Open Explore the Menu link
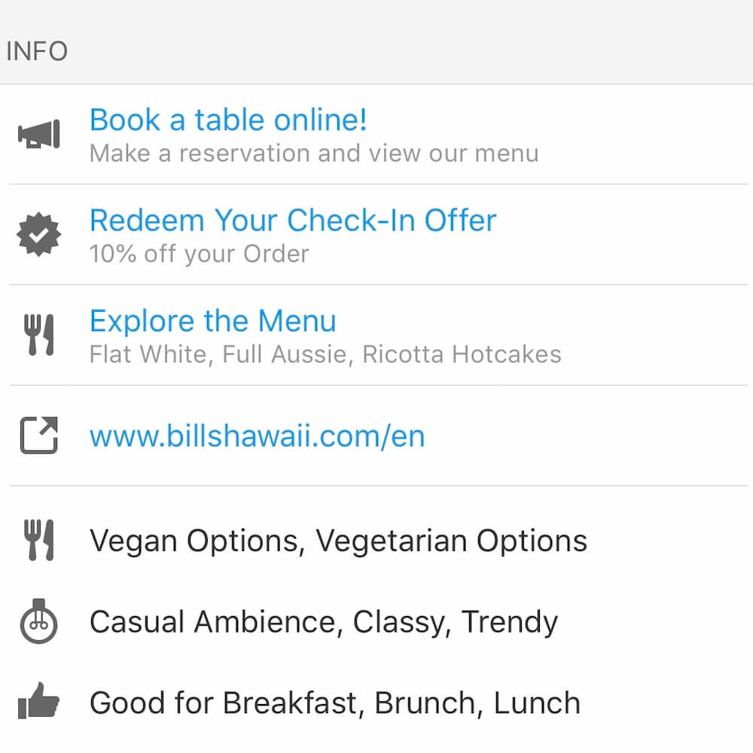The width and height of the screenshot is (753, 753). pyautogui.click(x=213, y=321)
